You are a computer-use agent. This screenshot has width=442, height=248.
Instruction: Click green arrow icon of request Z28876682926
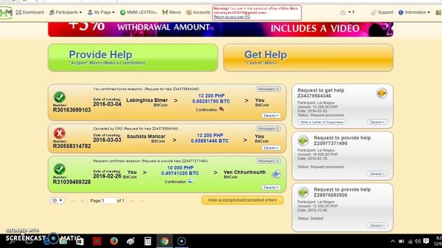pyautogui.click(x=303, y=192)
